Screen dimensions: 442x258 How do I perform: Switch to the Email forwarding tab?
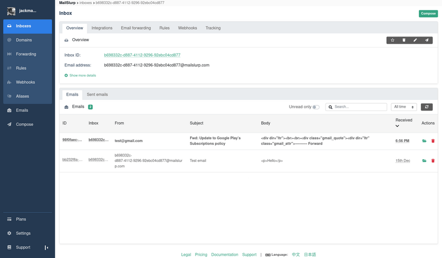point(136,28)
